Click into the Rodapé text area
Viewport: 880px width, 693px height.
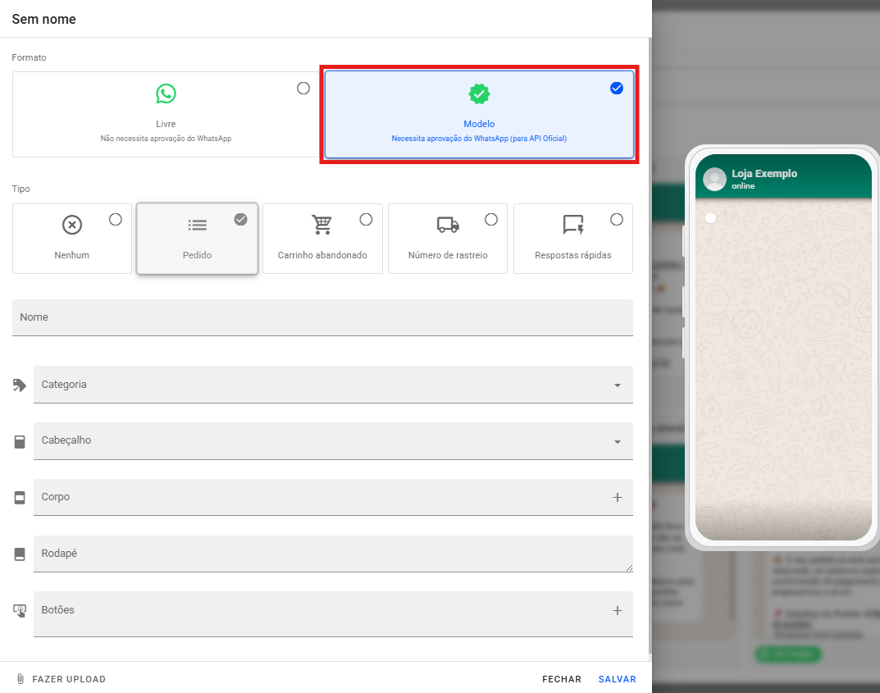tap(332, 554)
